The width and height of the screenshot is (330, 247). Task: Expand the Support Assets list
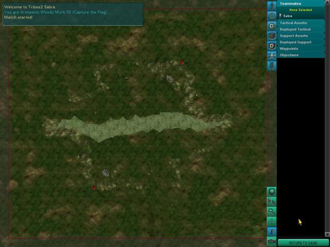[301, 36]
